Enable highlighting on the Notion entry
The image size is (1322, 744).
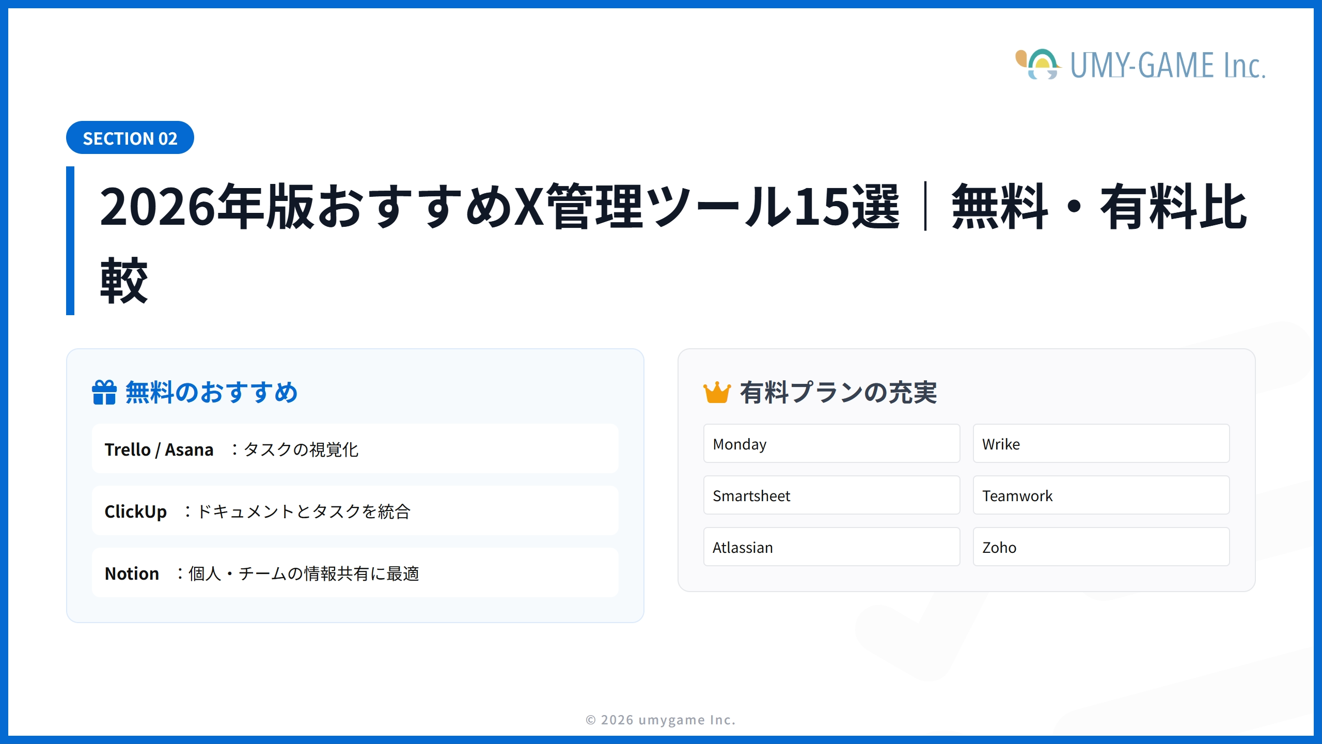coord(355,573)
